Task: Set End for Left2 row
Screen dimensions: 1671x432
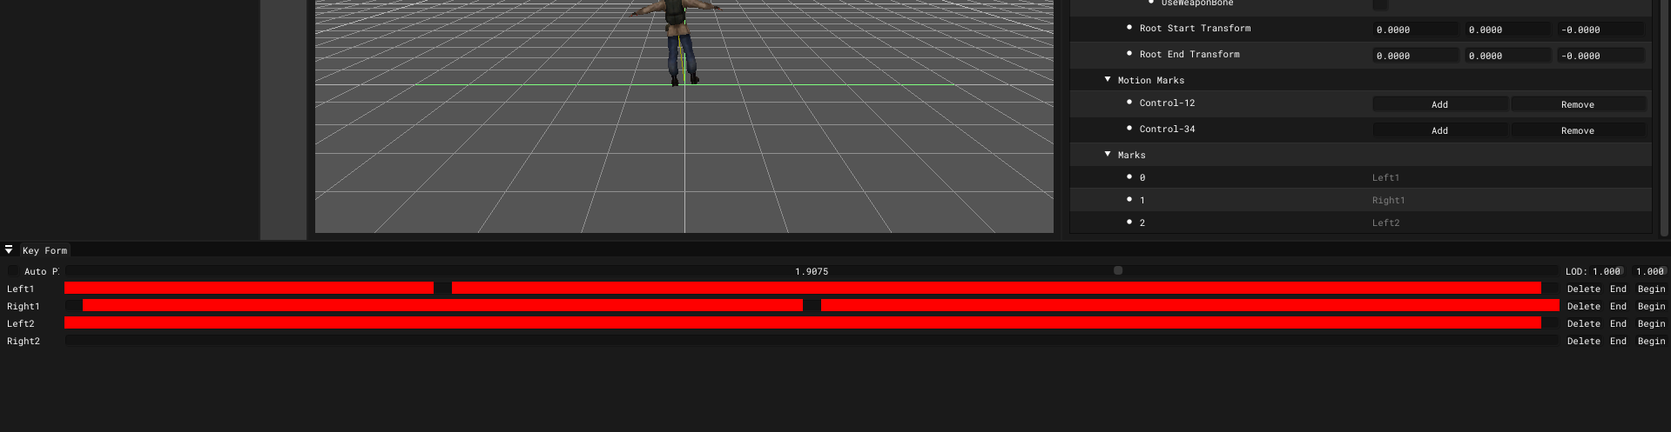Action: [1618, 323]
